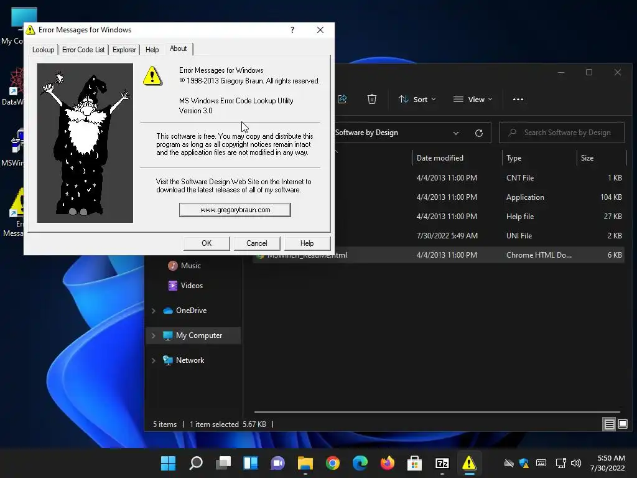Viewport: 637px width, 478px height.
Task: Click the Search Software by Design field
Action: (562, 133)
